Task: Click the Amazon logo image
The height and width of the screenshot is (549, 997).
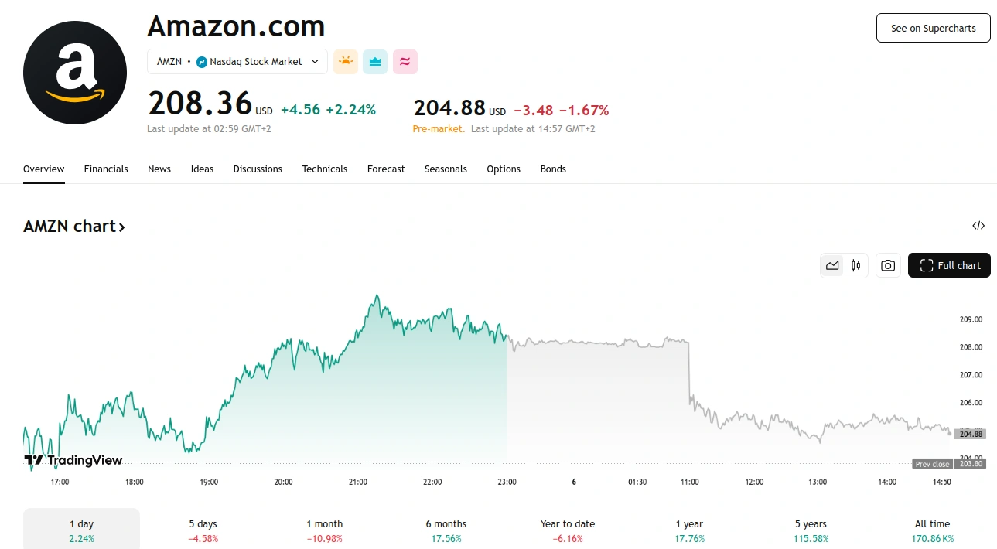Action: click(x=75, y=73)
